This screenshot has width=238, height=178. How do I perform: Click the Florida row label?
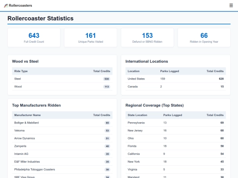(132, 146)
